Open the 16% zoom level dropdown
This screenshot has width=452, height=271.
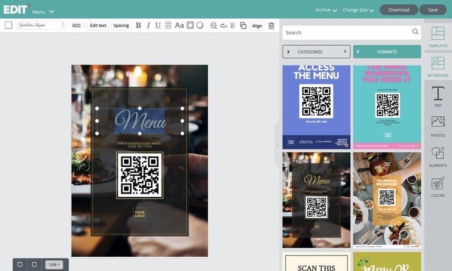click(x=54, y=265)
